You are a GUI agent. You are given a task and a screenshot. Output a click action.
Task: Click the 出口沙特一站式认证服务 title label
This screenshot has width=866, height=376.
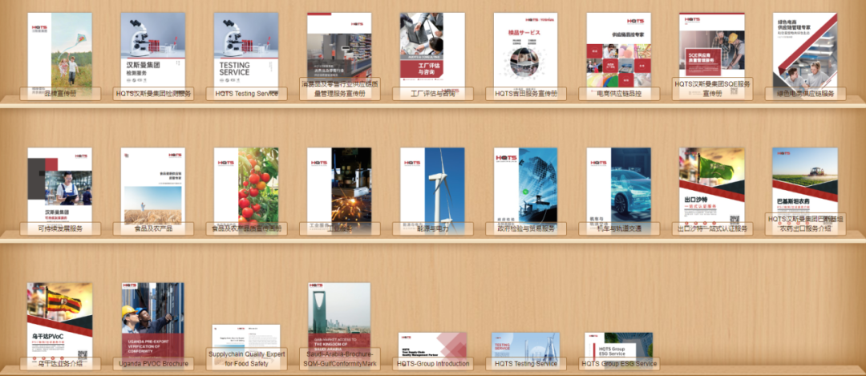coord(713,228)
